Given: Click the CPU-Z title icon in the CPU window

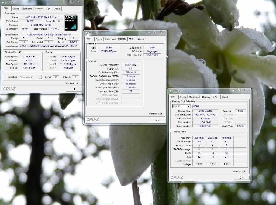Looking at the screenshot, I should 3,2.
